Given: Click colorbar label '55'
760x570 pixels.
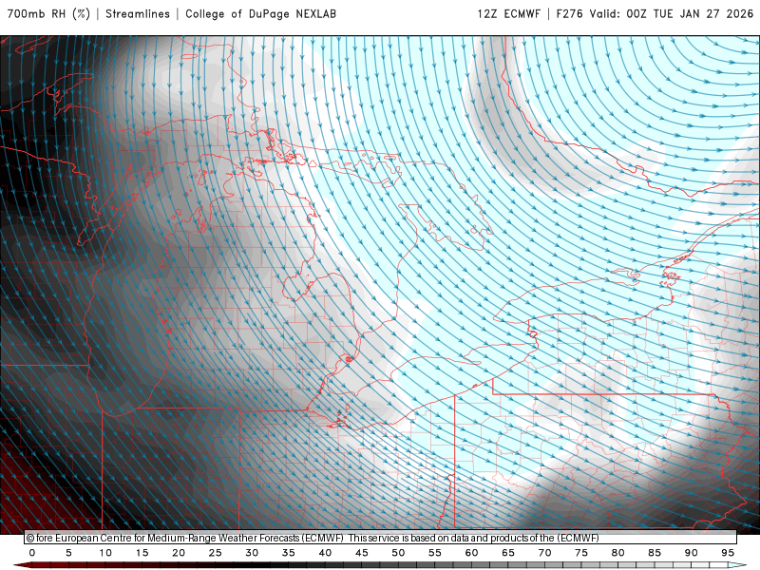Looking at the screenshot, I should tap(435, 553).
